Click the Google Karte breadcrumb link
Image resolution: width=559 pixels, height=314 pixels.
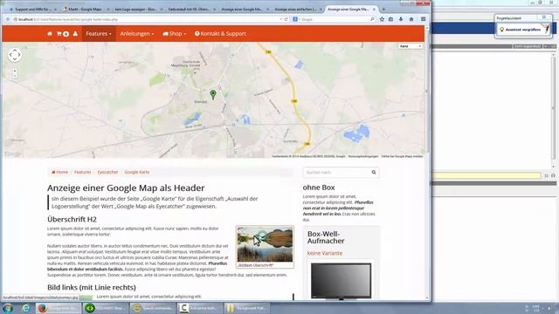137,172
